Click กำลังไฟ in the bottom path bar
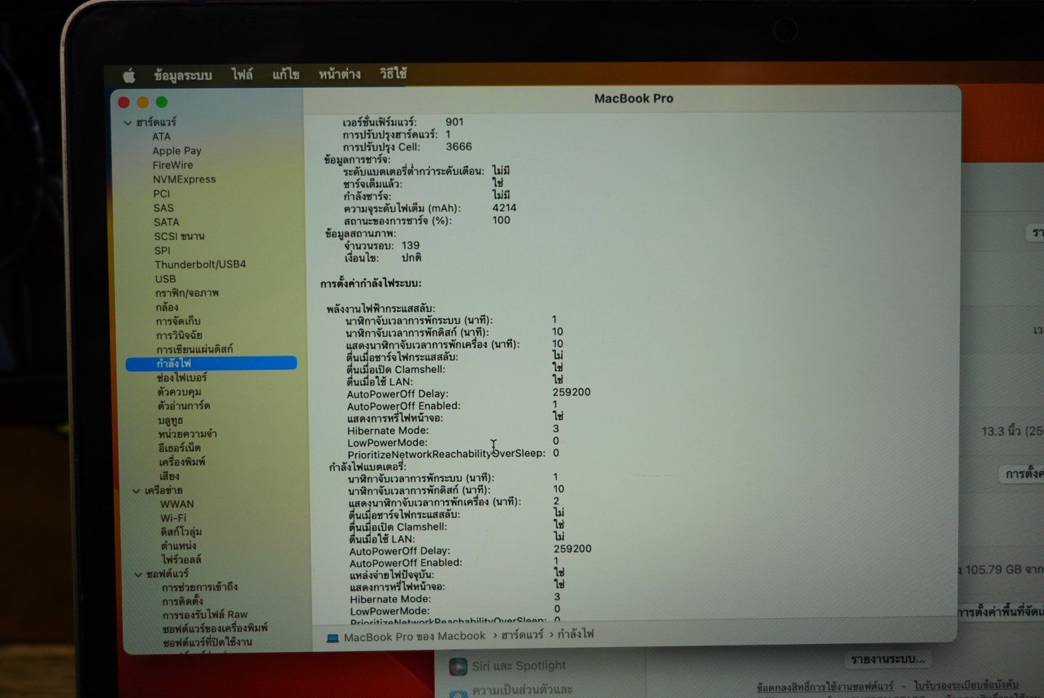Viewport: 1044px width, 698px height. [x=576, y=634]
